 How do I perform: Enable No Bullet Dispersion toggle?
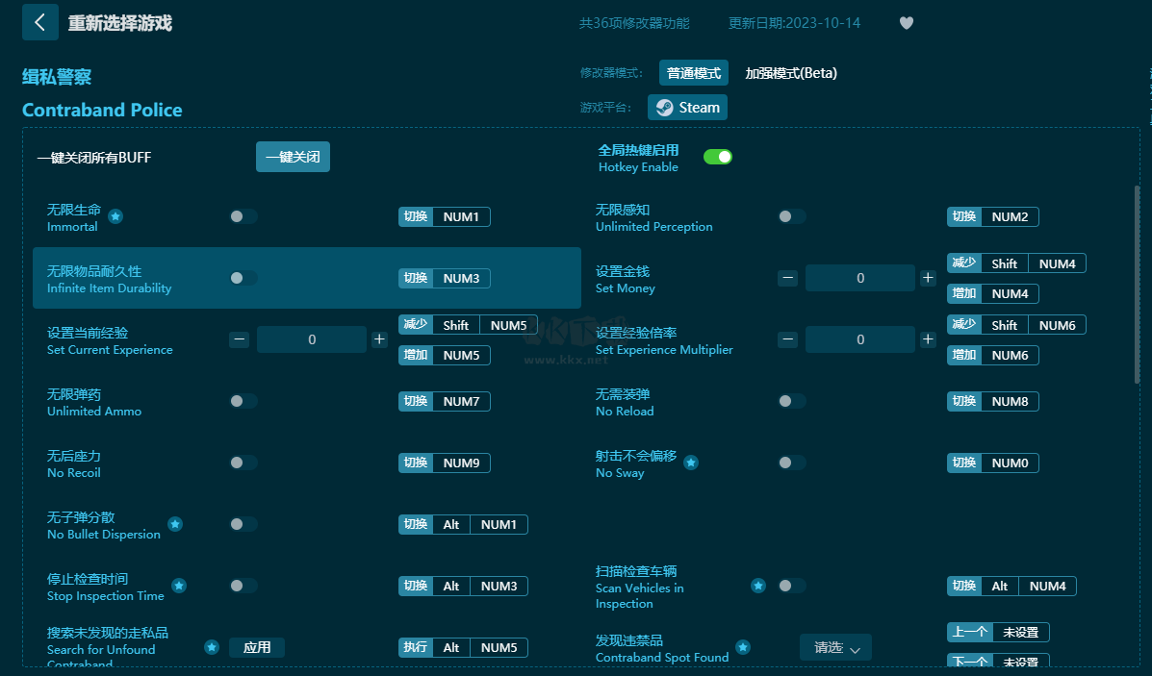(x=243, y=524)
